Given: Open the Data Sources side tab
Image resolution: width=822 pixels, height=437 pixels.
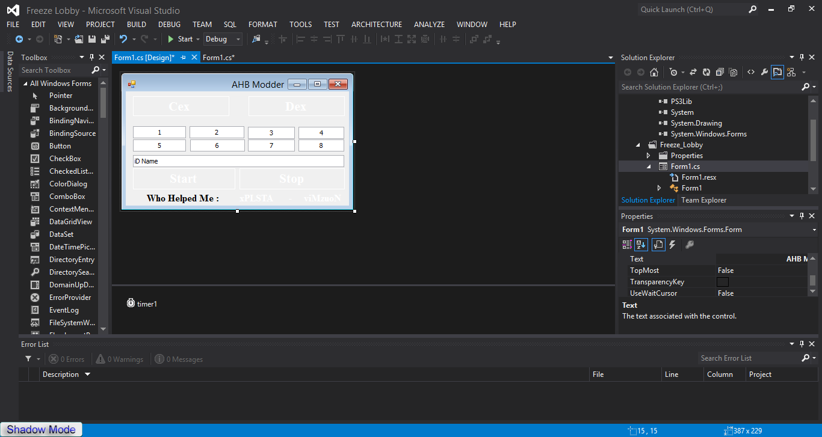Looking at the screenshot, I should click(x=10, y=72).
